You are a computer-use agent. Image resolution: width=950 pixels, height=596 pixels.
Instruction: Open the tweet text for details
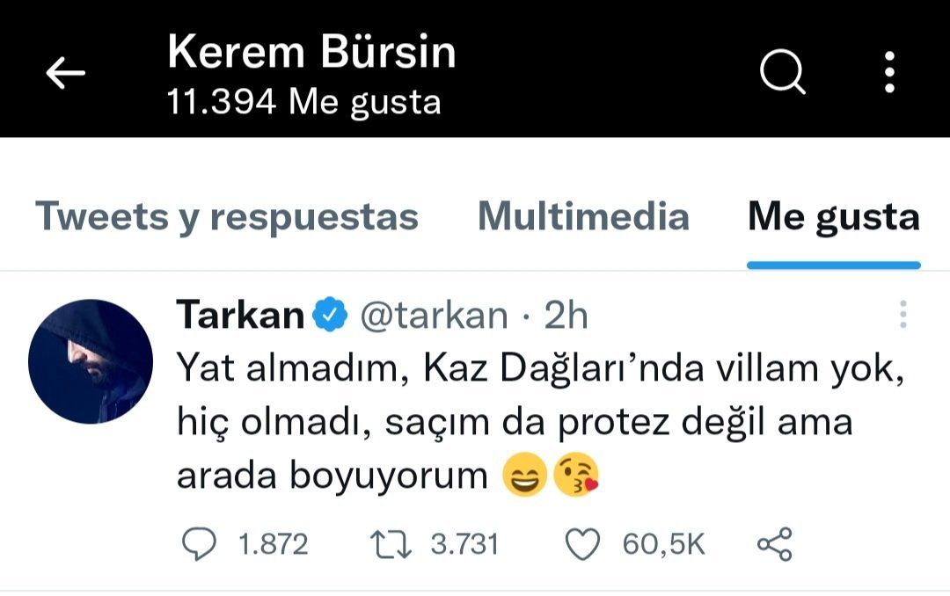coord(540,421)
